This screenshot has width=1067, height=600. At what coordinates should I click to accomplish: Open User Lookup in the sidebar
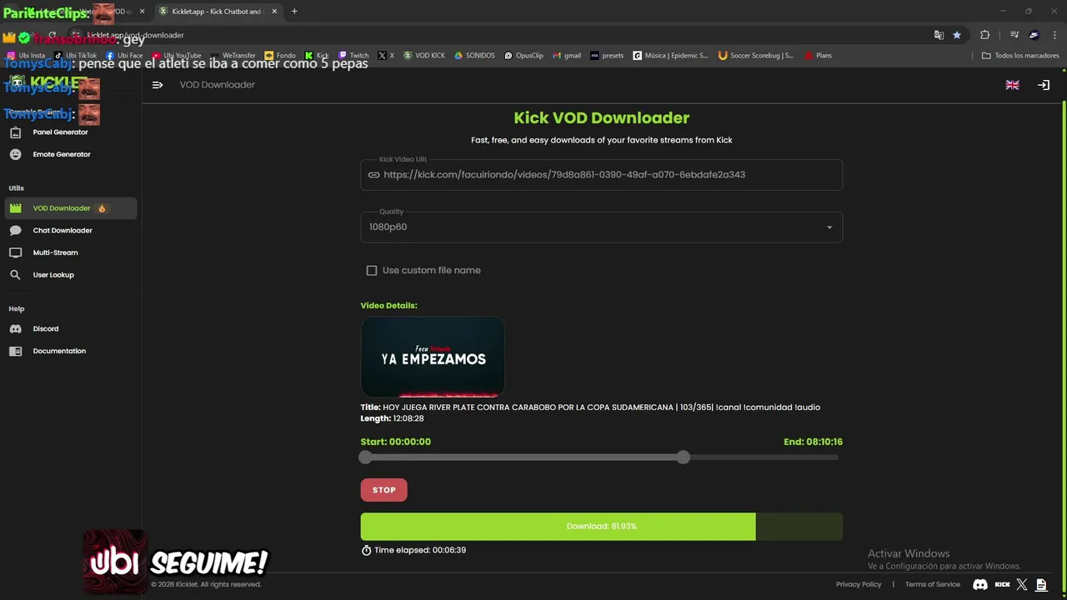coord(71,275)
